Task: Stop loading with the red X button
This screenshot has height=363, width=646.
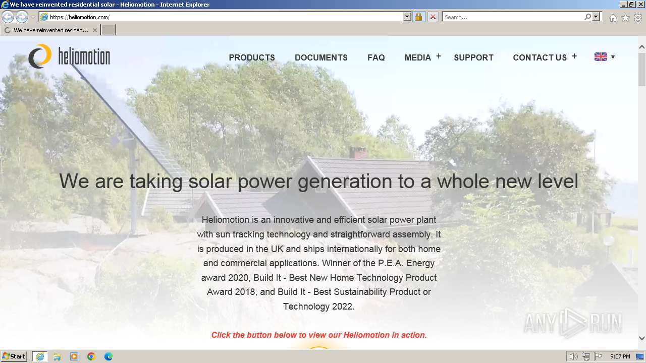Action: click(x=433, y=17)
